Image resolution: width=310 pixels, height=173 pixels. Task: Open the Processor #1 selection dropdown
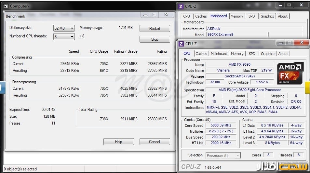(223, 155)
